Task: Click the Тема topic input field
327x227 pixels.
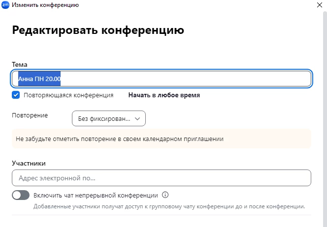Action: pos(162,79)
